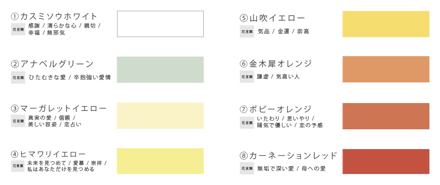Click the 花言葉 badge under 山吹イエロー

(247, 31)
